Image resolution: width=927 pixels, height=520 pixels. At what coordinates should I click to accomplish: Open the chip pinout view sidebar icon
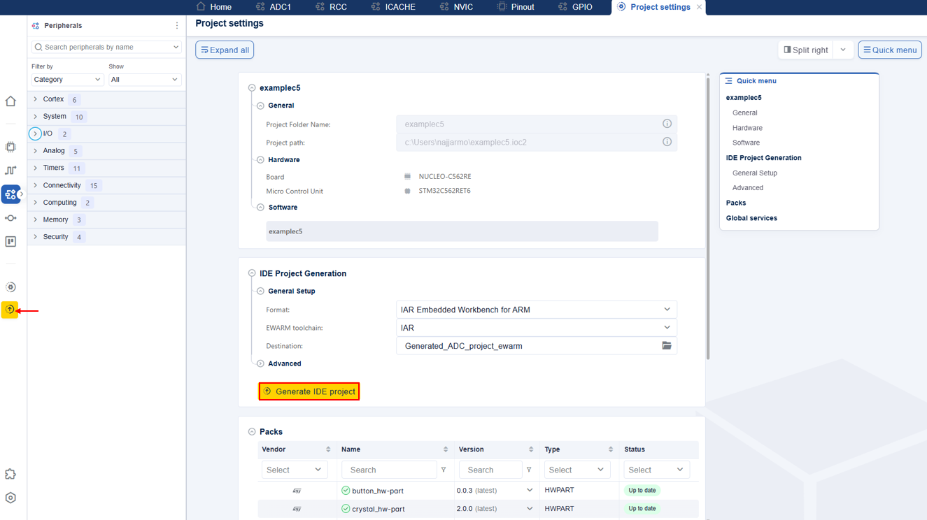click(10, 147)
